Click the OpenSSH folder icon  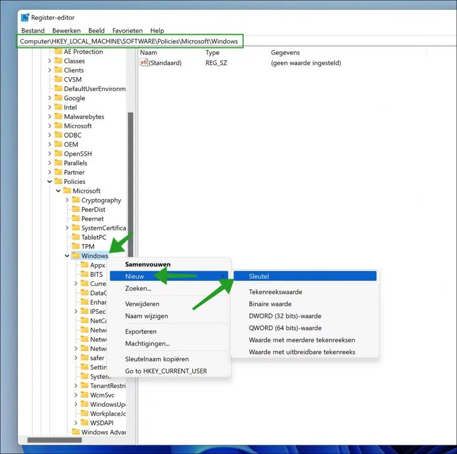[x=58, y=153]
